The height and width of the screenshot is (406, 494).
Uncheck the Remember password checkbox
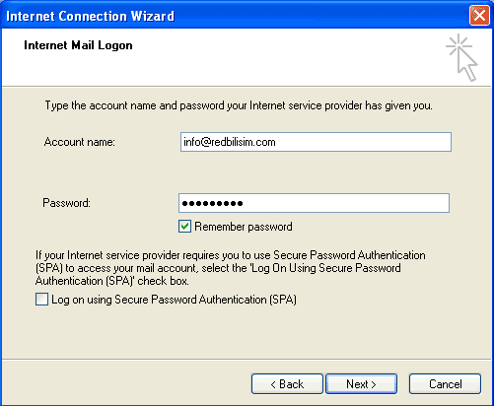pyautogui.click(x=184, y=227)
